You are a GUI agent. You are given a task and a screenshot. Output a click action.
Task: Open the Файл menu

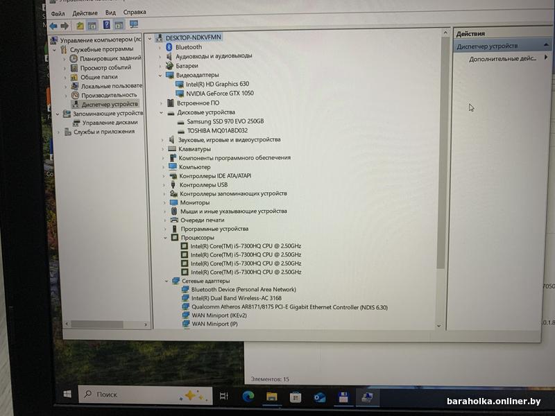[x=58, y=14]
